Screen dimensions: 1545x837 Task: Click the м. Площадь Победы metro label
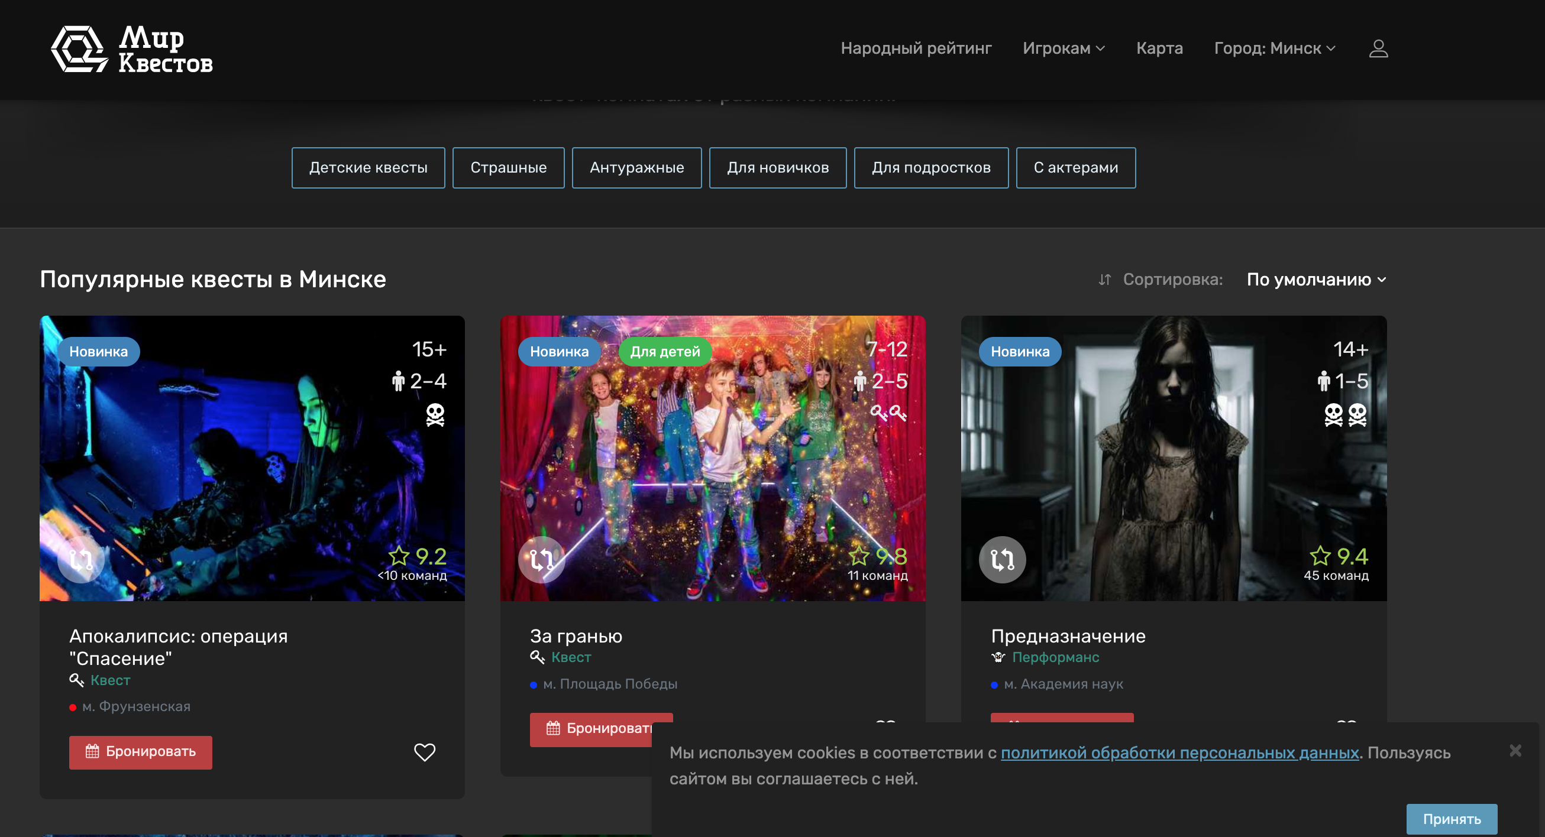pos(610,683)
